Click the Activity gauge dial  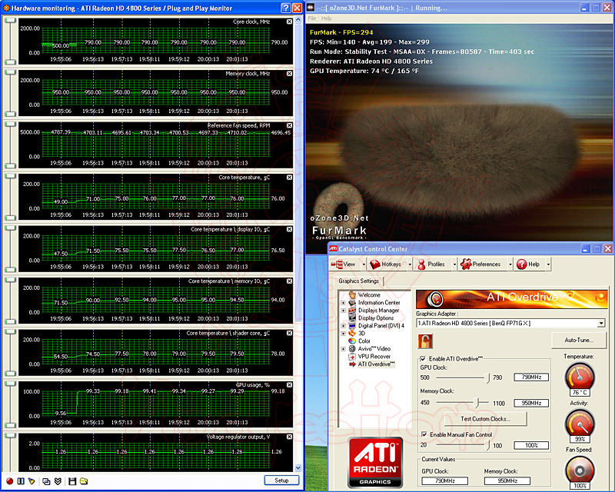580,424
